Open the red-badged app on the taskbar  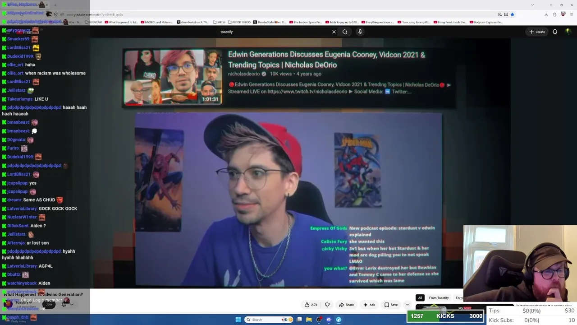[x=319, y=320]
